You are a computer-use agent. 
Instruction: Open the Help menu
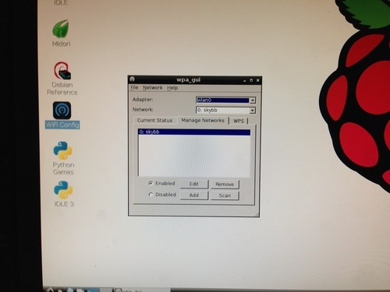[172, 88]
